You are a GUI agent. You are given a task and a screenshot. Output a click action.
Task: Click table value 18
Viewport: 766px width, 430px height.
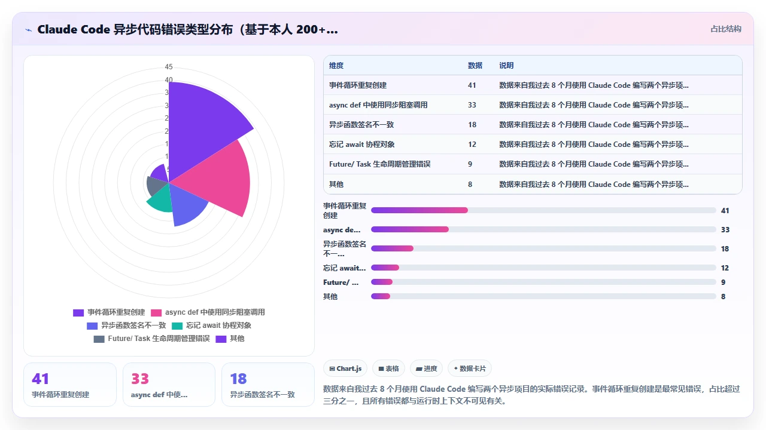click(472, 125)
